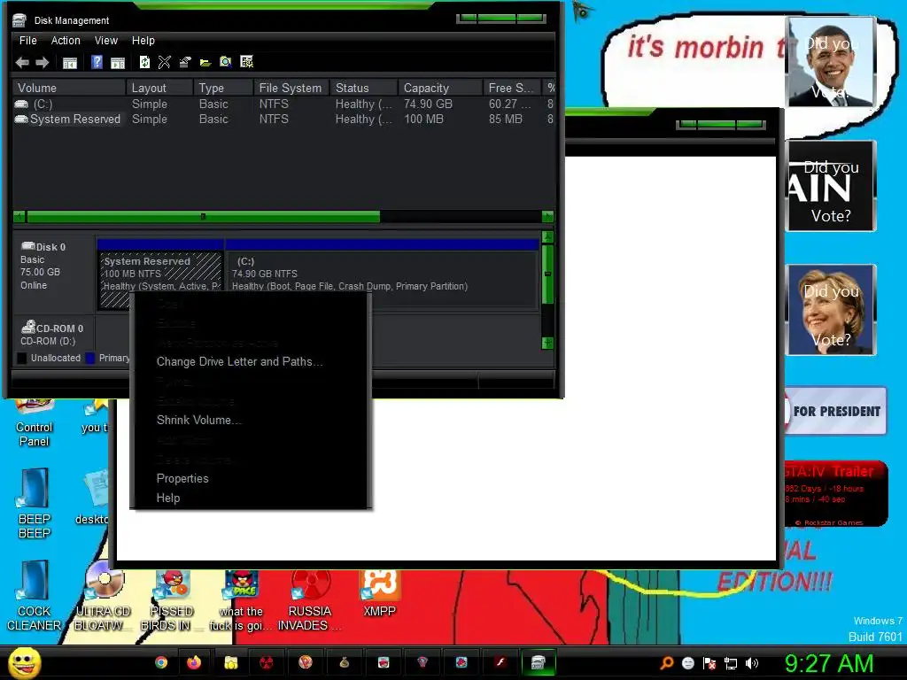Image resolution: width=907 pixels, height=680 pixels.
Task: Click the GTA:IV Trailer countdown gadget
Action: pyautogui.click(x=836, y=493)
